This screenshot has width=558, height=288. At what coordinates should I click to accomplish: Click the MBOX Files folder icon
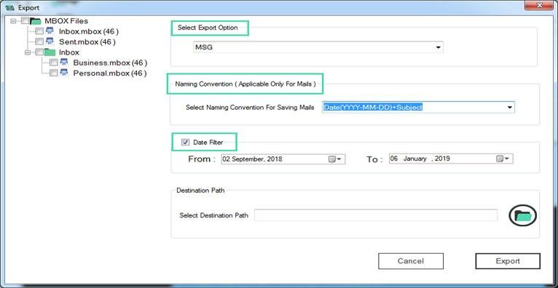point(36,21)
